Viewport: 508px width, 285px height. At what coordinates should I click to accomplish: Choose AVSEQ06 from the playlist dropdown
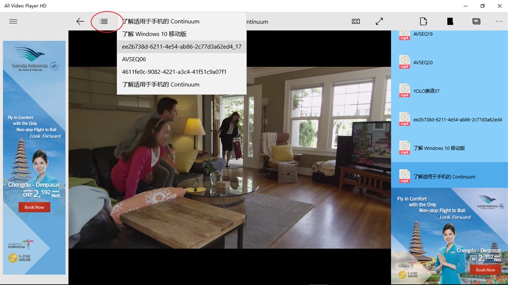coord(182,59)
